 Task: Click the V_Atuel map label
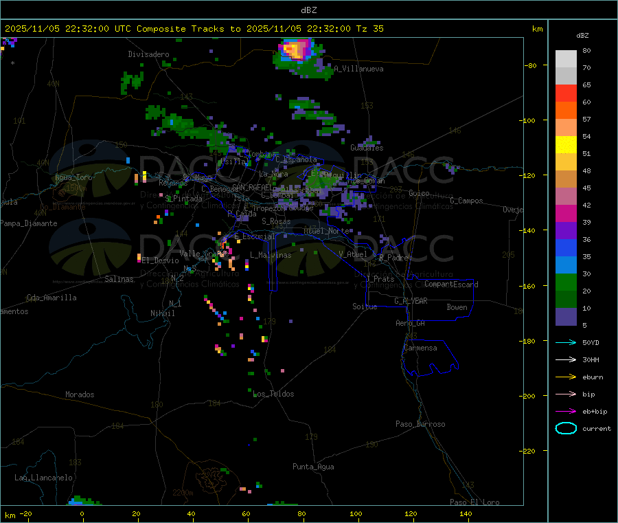pos(353,254)
